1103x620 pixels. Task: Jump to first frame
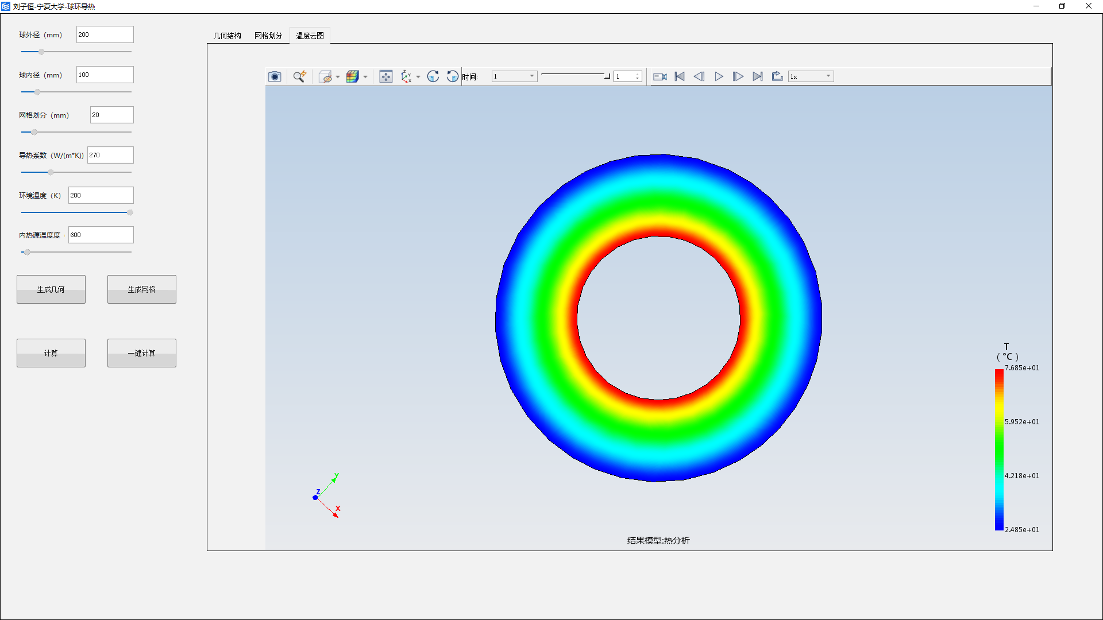[680, 76]
